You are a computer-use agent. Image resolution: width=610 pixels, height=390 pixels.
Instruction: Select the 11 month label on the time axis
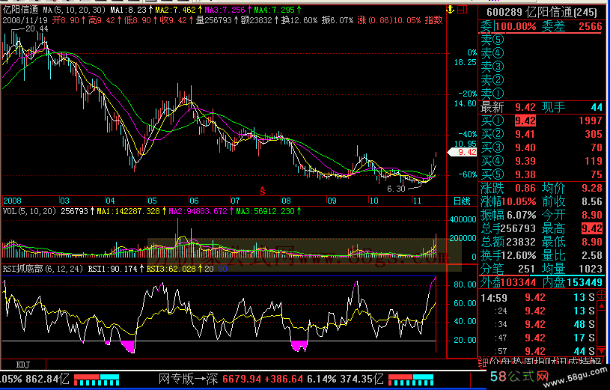[x=417, y=201]
